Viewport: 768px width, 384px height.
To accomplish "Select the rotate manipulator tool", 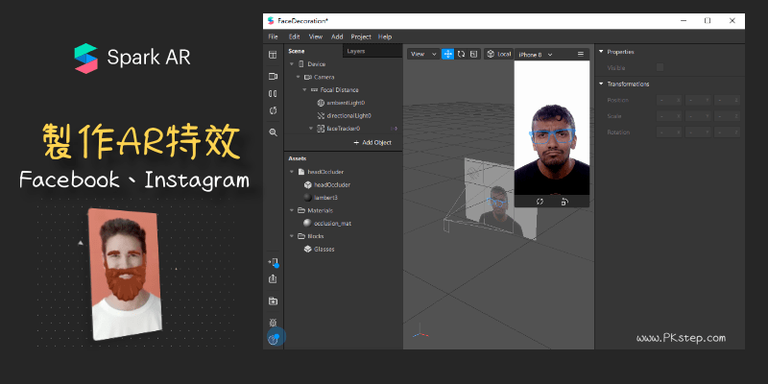I will [x=461, y=54].
